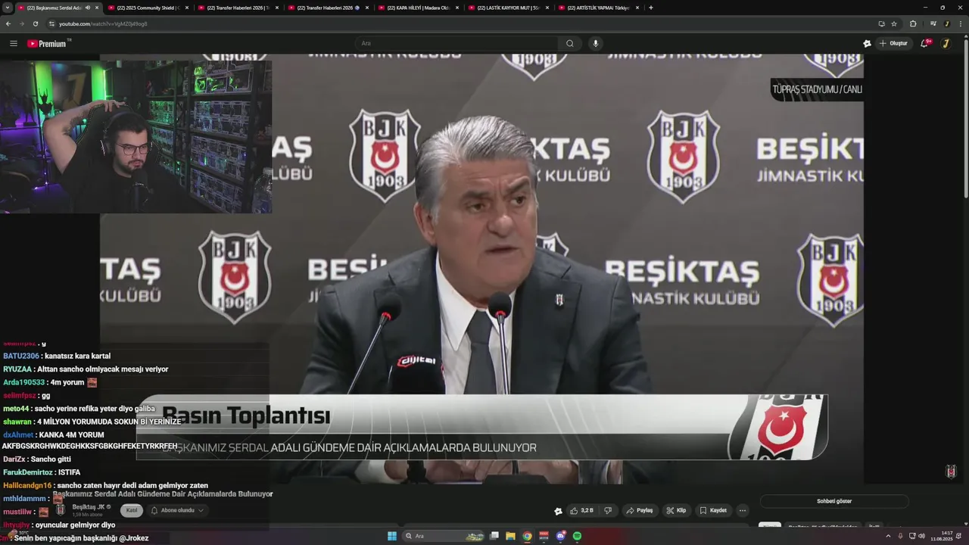Click chat message from BATU2306

pyautogui.click(x=57, y=356)
